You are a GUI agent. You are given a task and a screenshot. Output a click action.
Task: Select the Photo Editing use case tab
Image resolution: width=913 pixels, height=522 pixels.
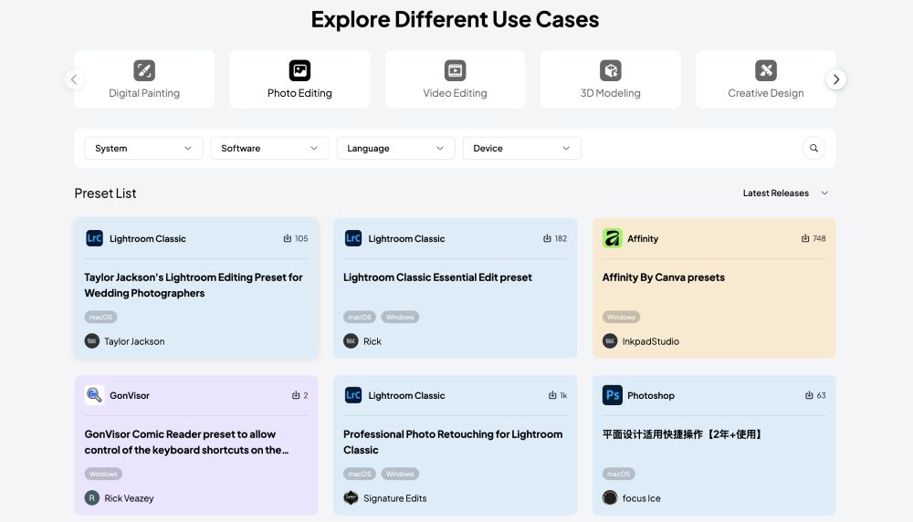pos(299,79)
